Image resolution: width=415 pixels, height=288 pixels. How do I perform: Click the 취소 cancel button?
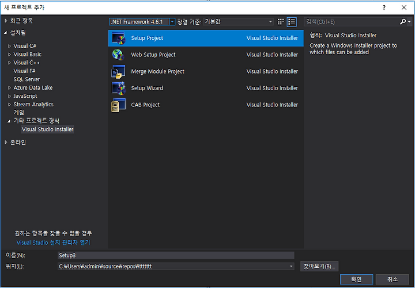click(393, 279)
